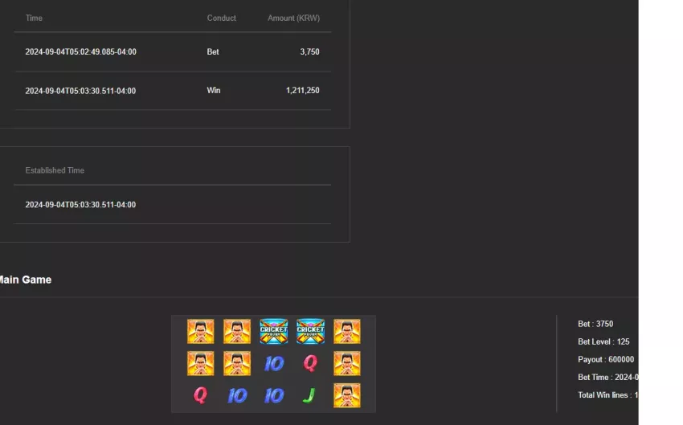
Task: Click the Time column header
Action: coord(34,18)
